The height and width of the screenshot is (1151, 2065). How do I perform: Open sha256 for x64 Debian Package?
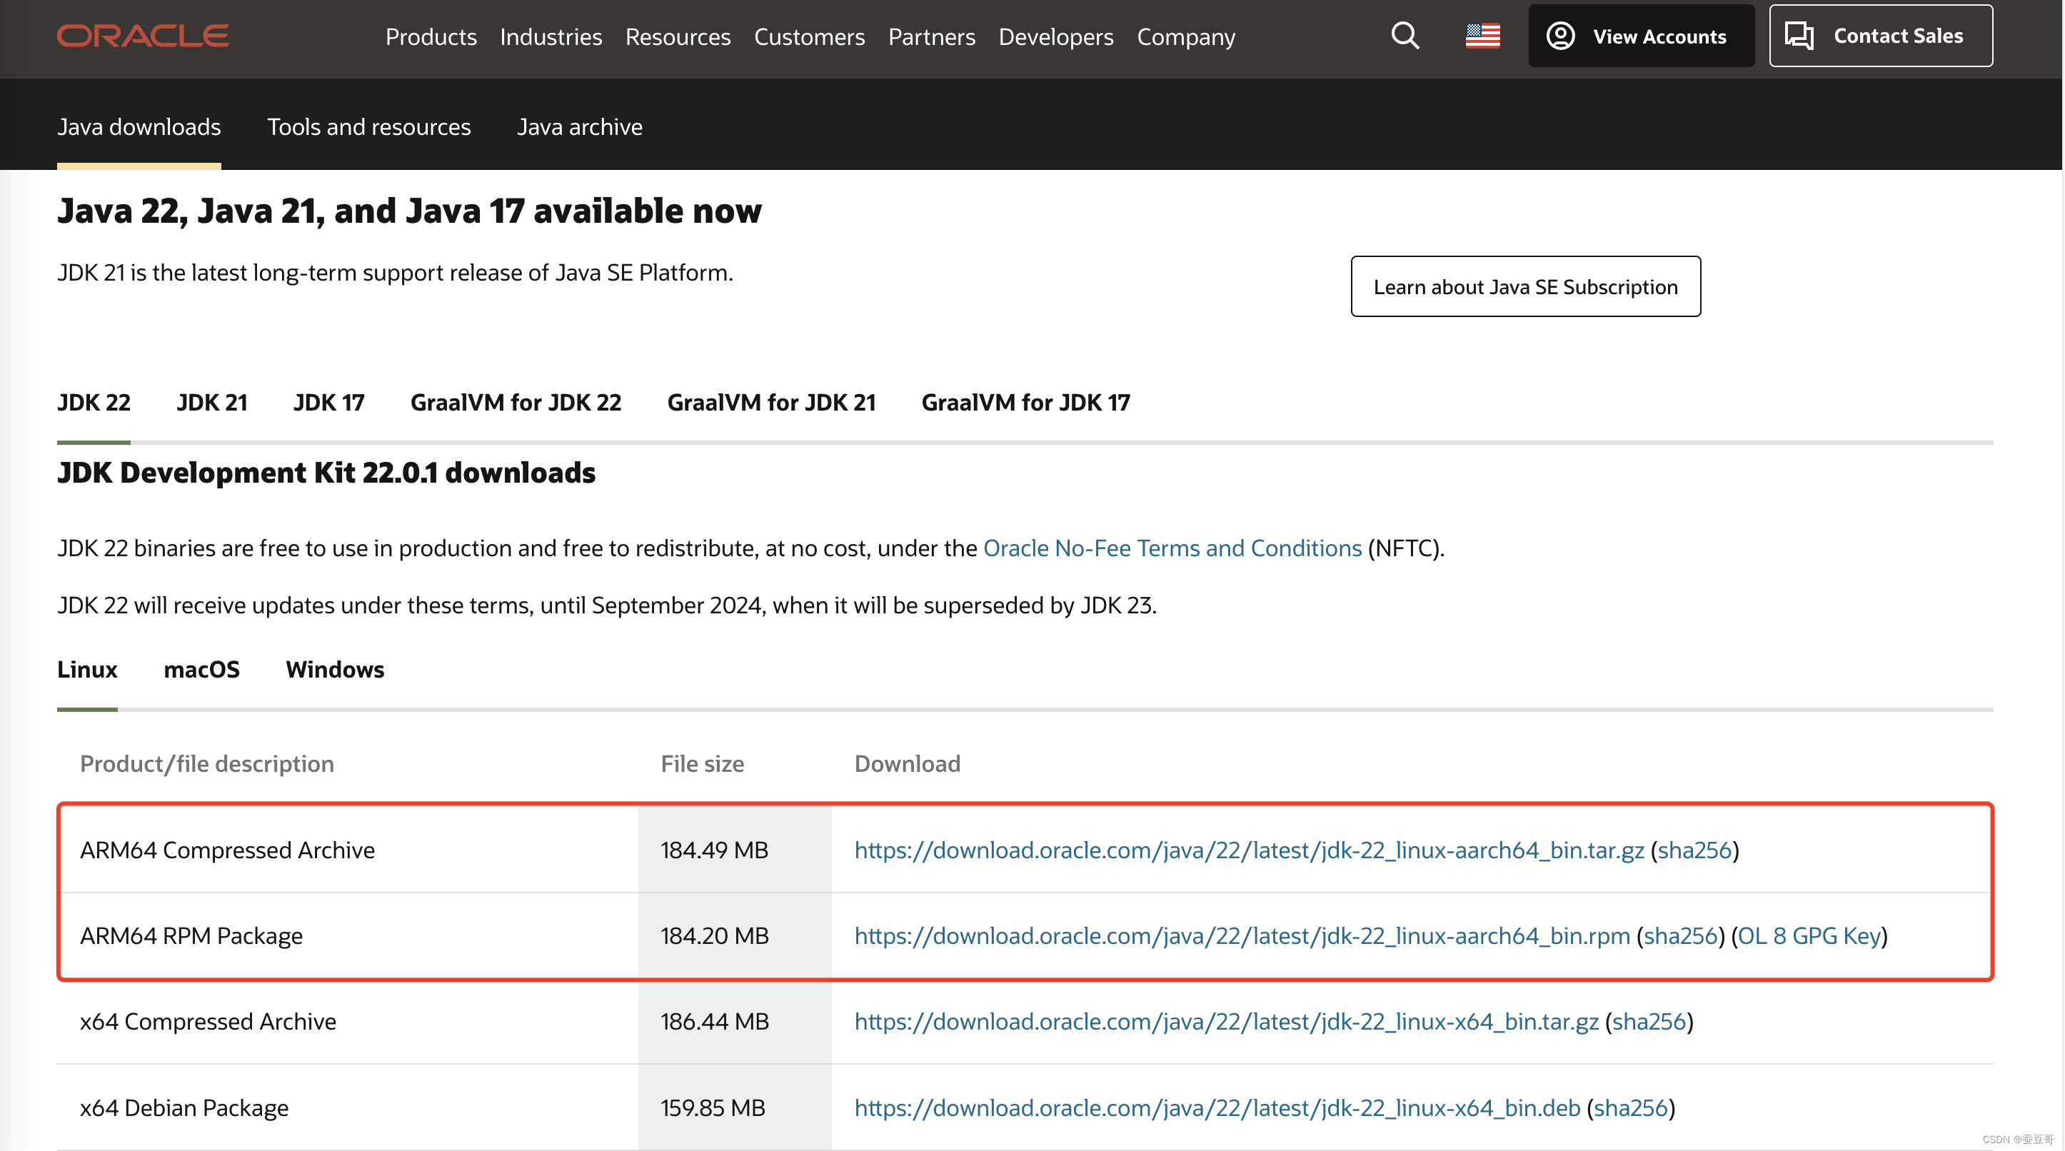click(1631, 1107)
